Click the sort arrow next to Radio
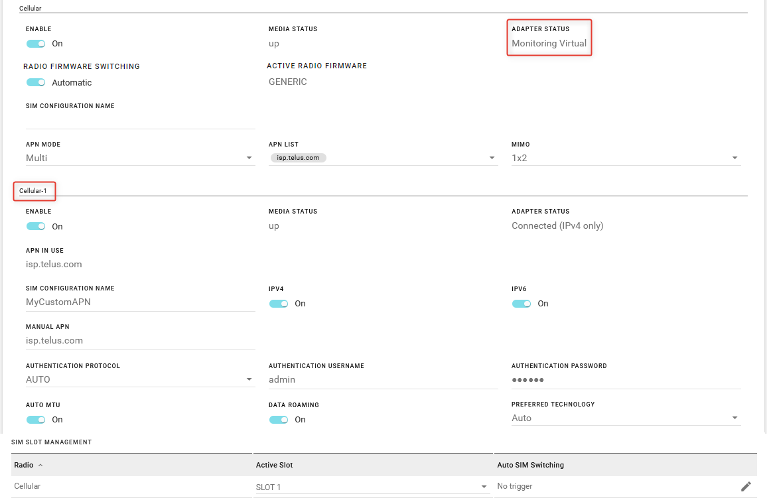767x504 pixels. tap(40, 466)
